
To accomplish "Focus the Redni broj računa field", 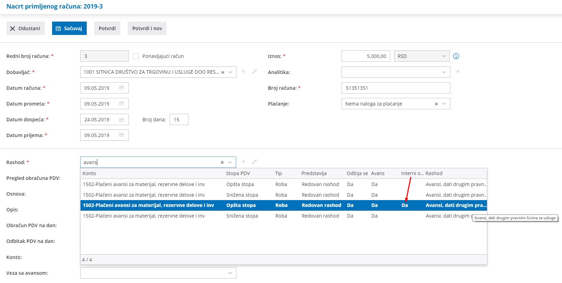I will click(105, 56).
